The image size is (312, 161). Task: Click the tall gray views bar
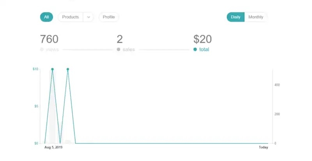click(x=52, y=106)
